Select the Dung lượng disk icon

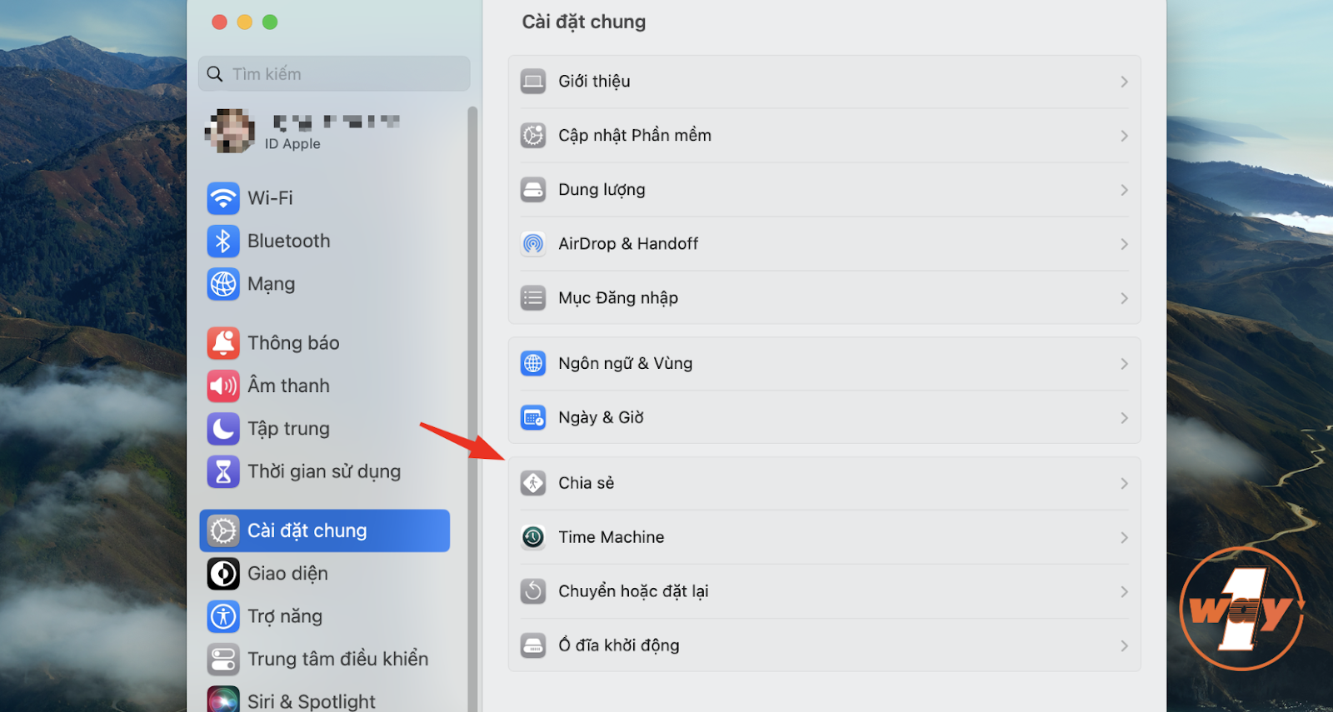pos(533,190)
